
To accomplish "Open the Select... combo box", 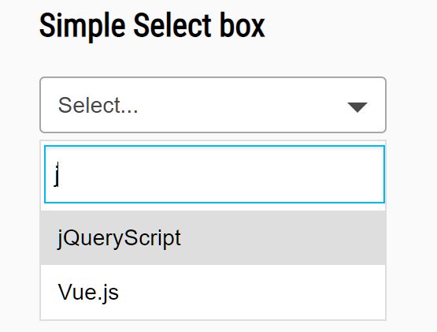I will (x=213, y=105).
